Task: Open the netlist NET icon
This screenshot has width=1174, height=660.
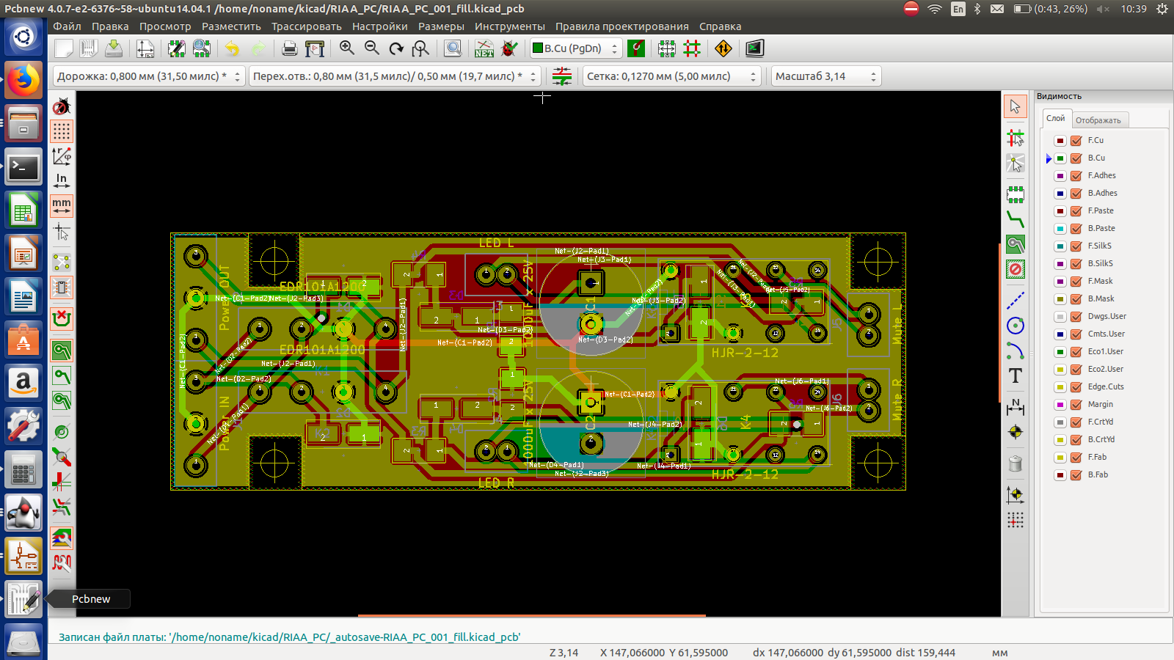Action: click(484, 48)
